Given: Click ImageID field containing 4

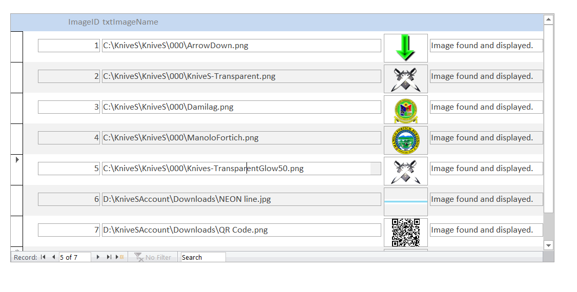Looking at the screenshot, I should (x=69, y=138).
